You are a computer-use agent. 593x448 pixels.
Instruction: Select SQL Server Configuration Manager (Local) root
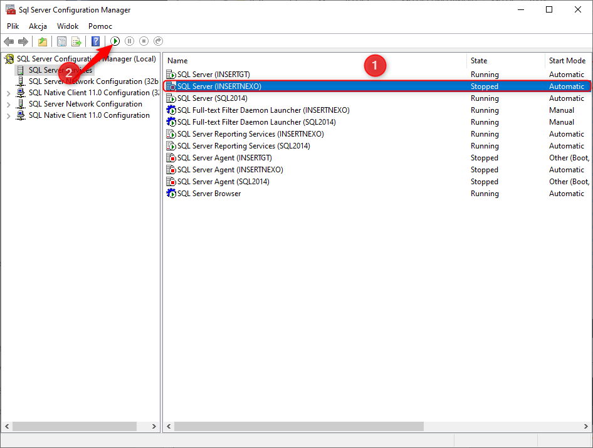point(87,59)
